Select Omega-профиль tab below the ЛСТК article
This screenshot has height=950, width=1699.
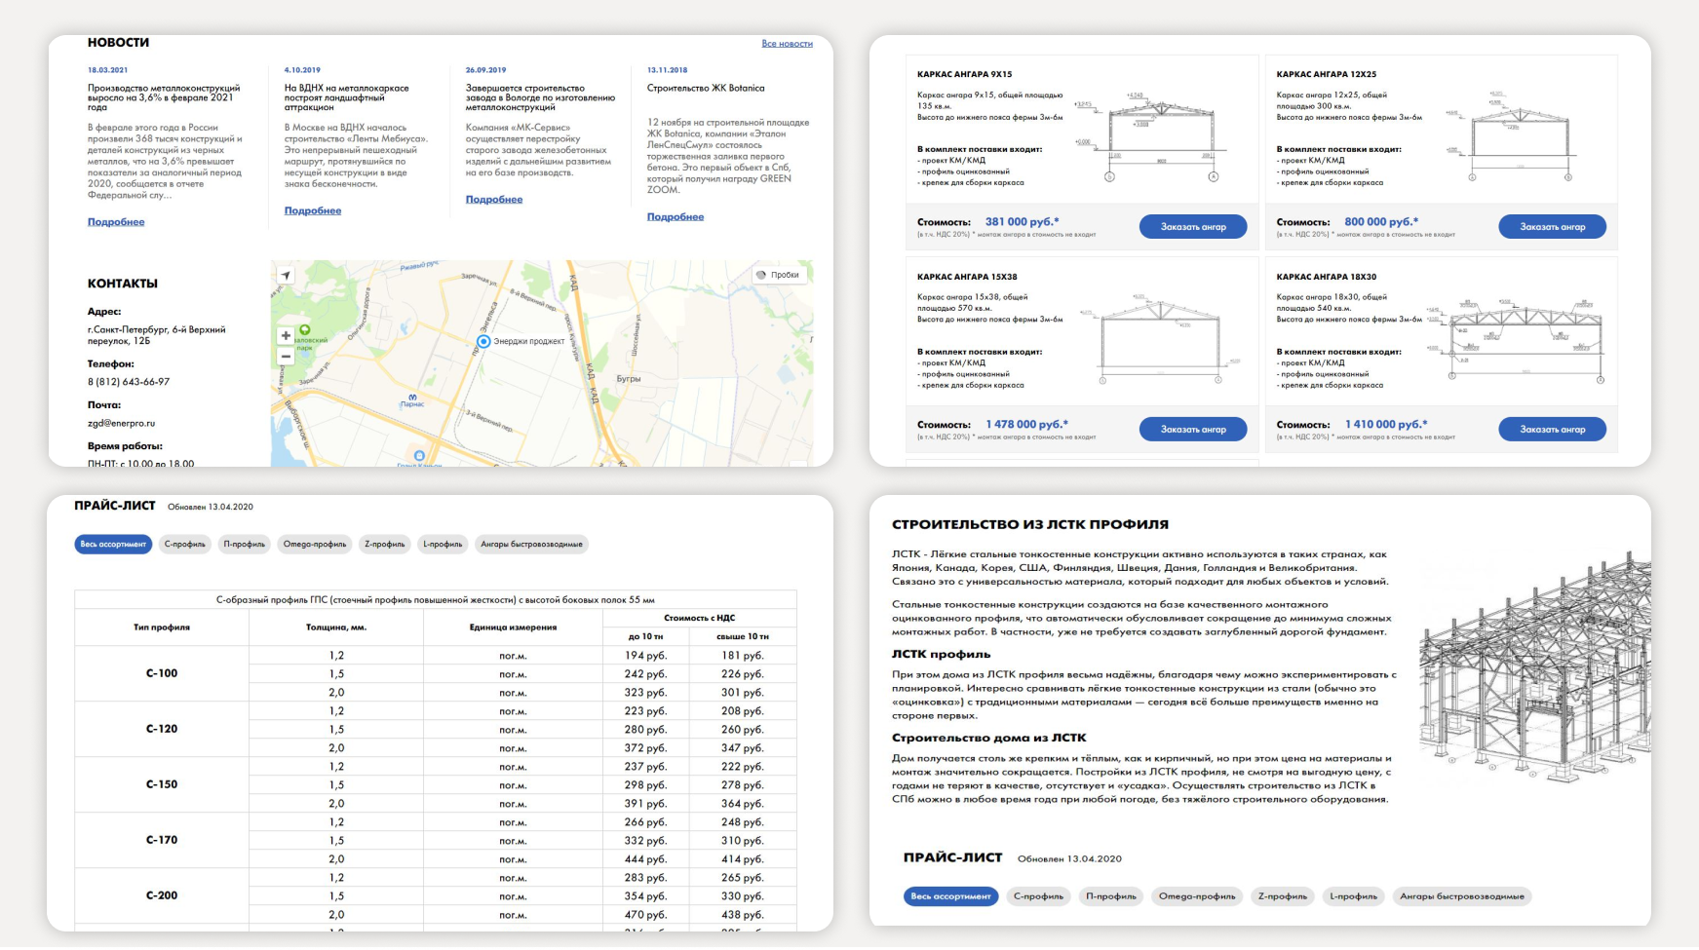click(x=1197, y=896)
